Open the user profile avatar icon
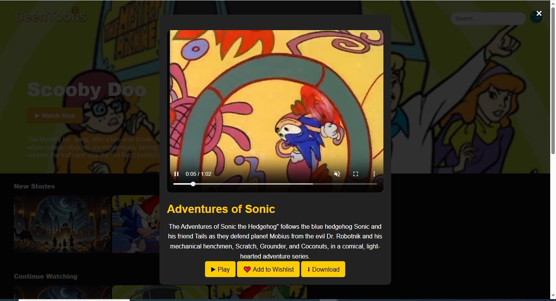The width and height of the screenshot is (556, 301). click(536, 18)
